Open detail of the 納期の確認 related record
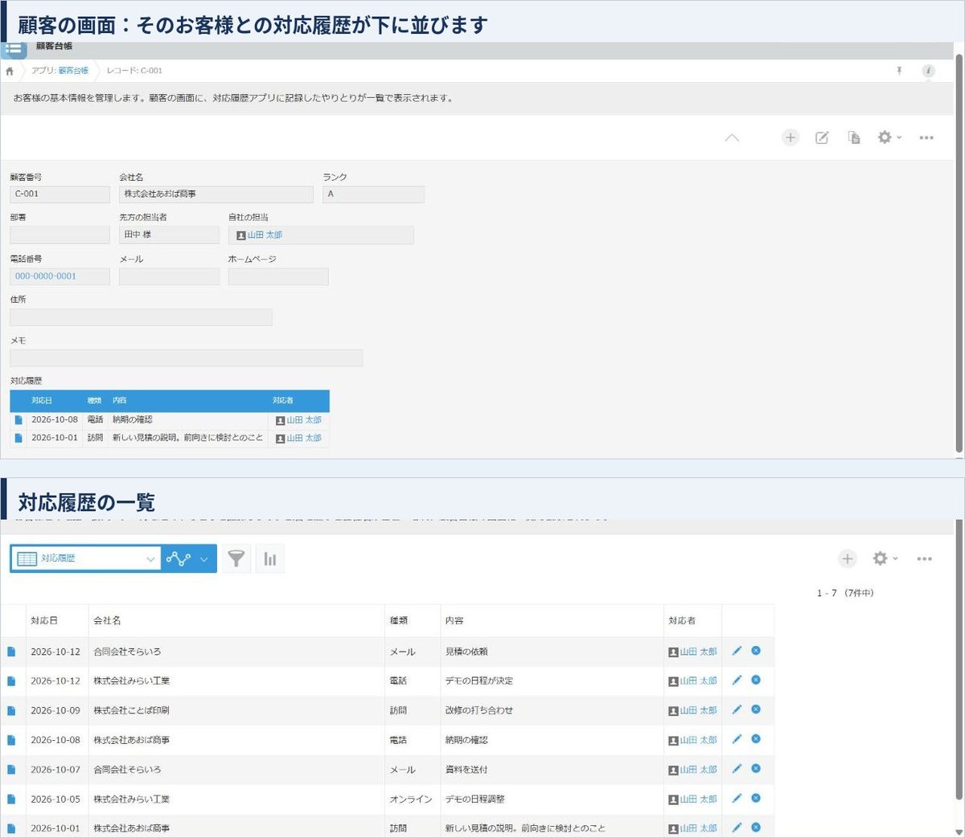The width and height of the screenshot is (965, 838). pyautogui.click(x=18, y=419)
